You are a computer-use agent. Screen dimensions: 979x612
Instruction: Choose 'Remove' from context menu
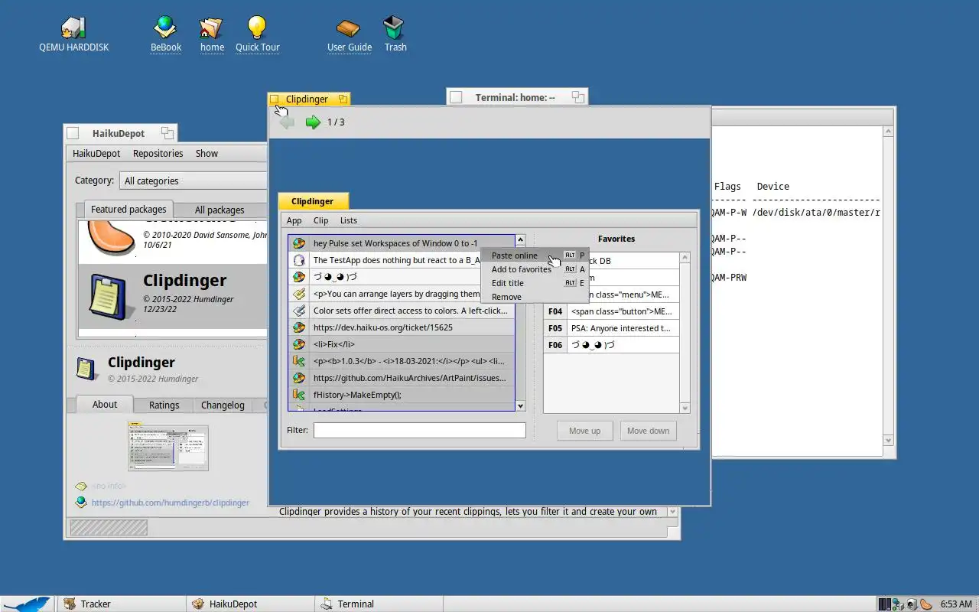coord(535,297)
